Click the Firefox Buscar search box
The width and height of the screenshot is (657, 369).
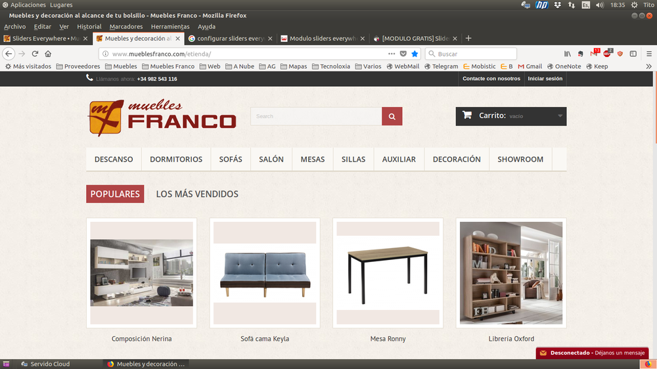point(471,54)
